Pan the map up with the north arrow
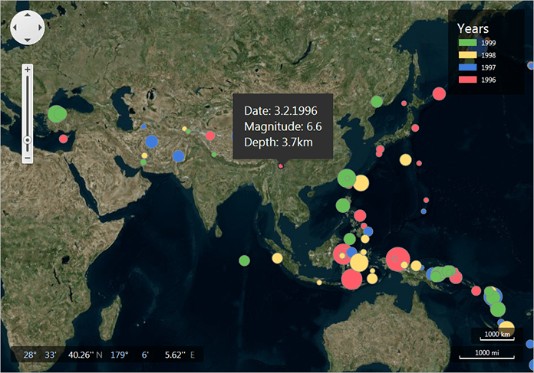 (28, 16)
